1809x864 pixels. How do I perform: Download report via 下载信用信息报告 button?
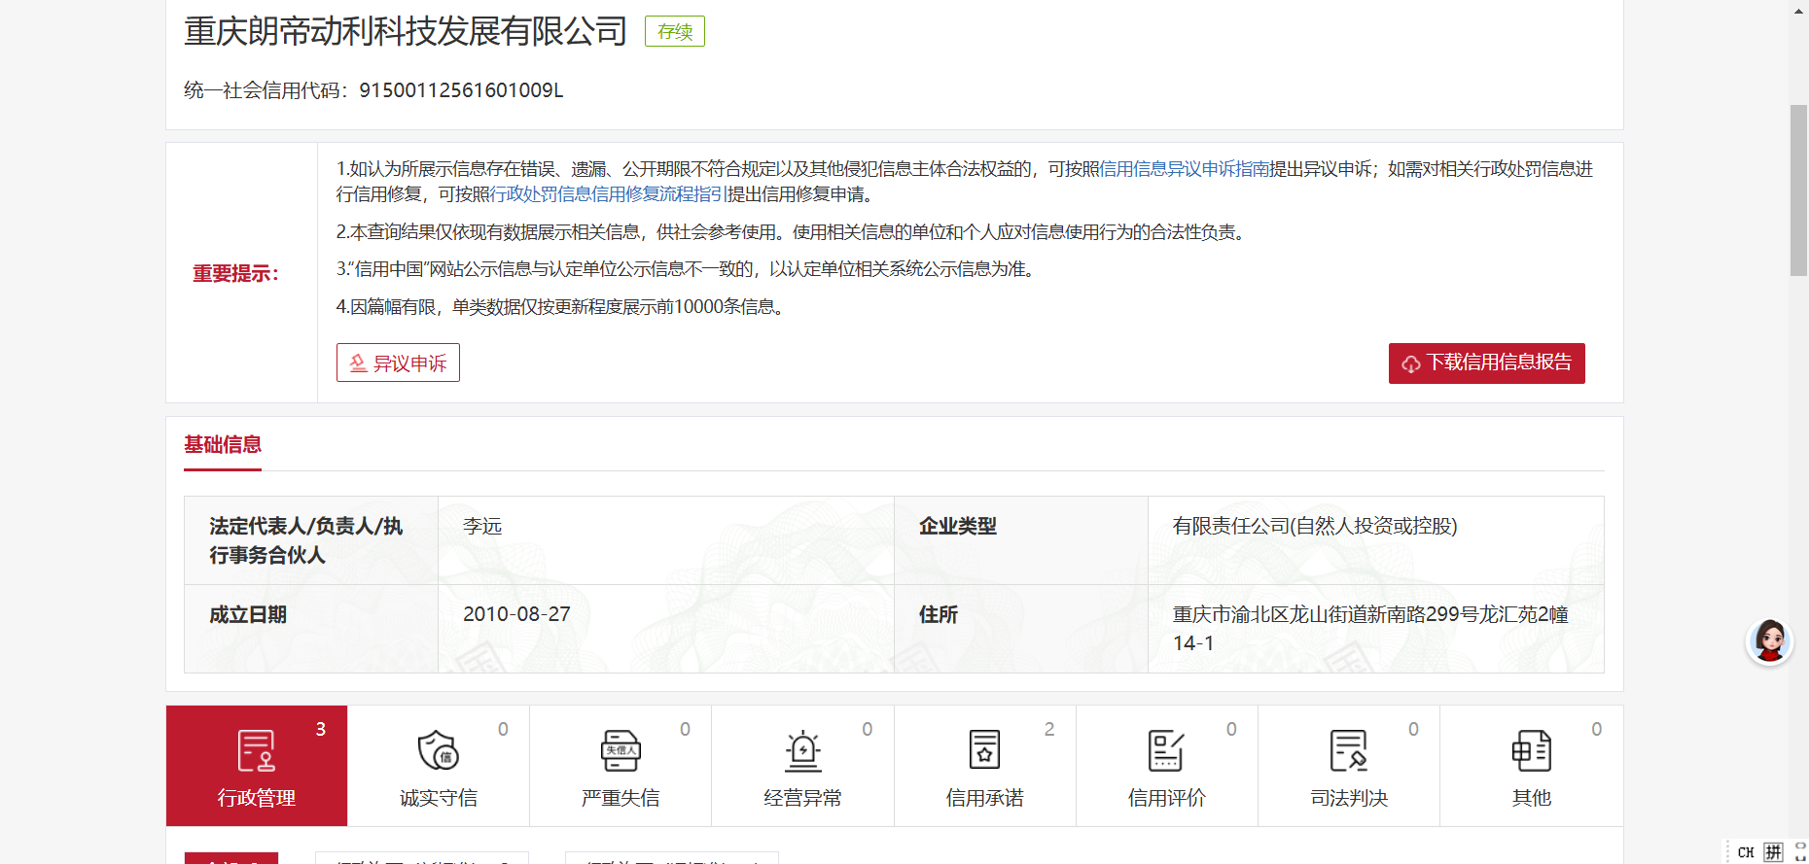(x=1486, y=363)
